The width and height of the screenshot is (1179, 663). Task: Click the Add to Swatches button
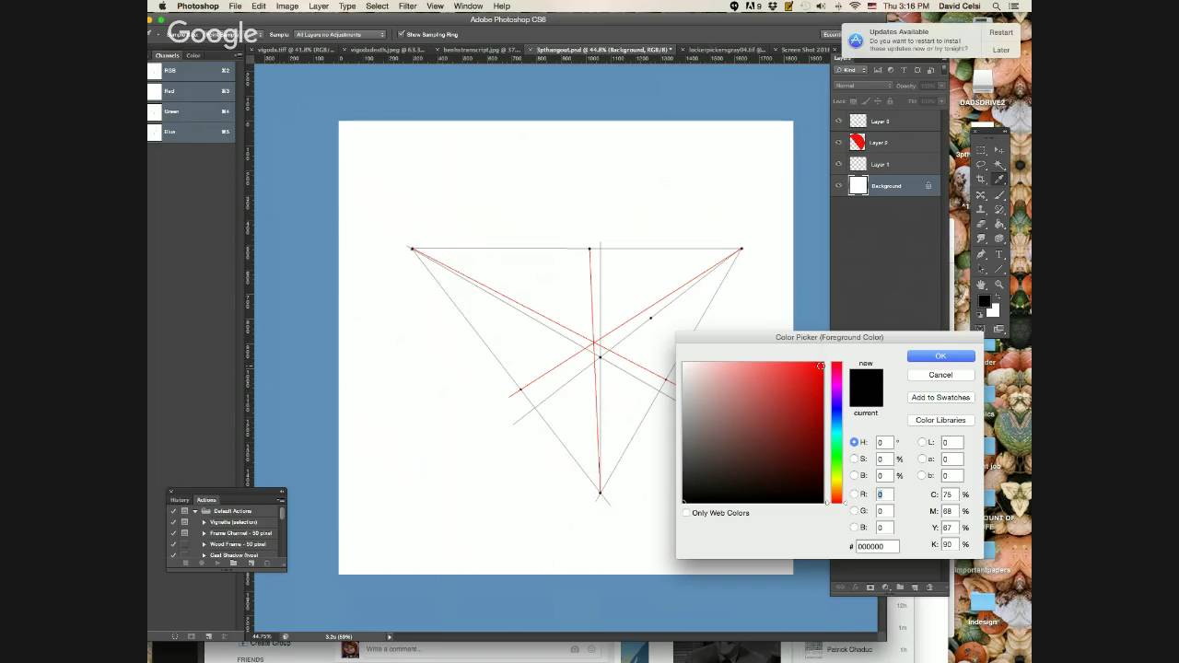coord(940,398)
